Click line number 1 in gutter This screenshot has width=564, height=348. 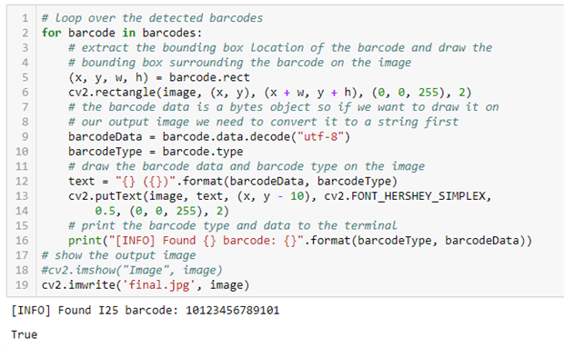coord(25,18)
